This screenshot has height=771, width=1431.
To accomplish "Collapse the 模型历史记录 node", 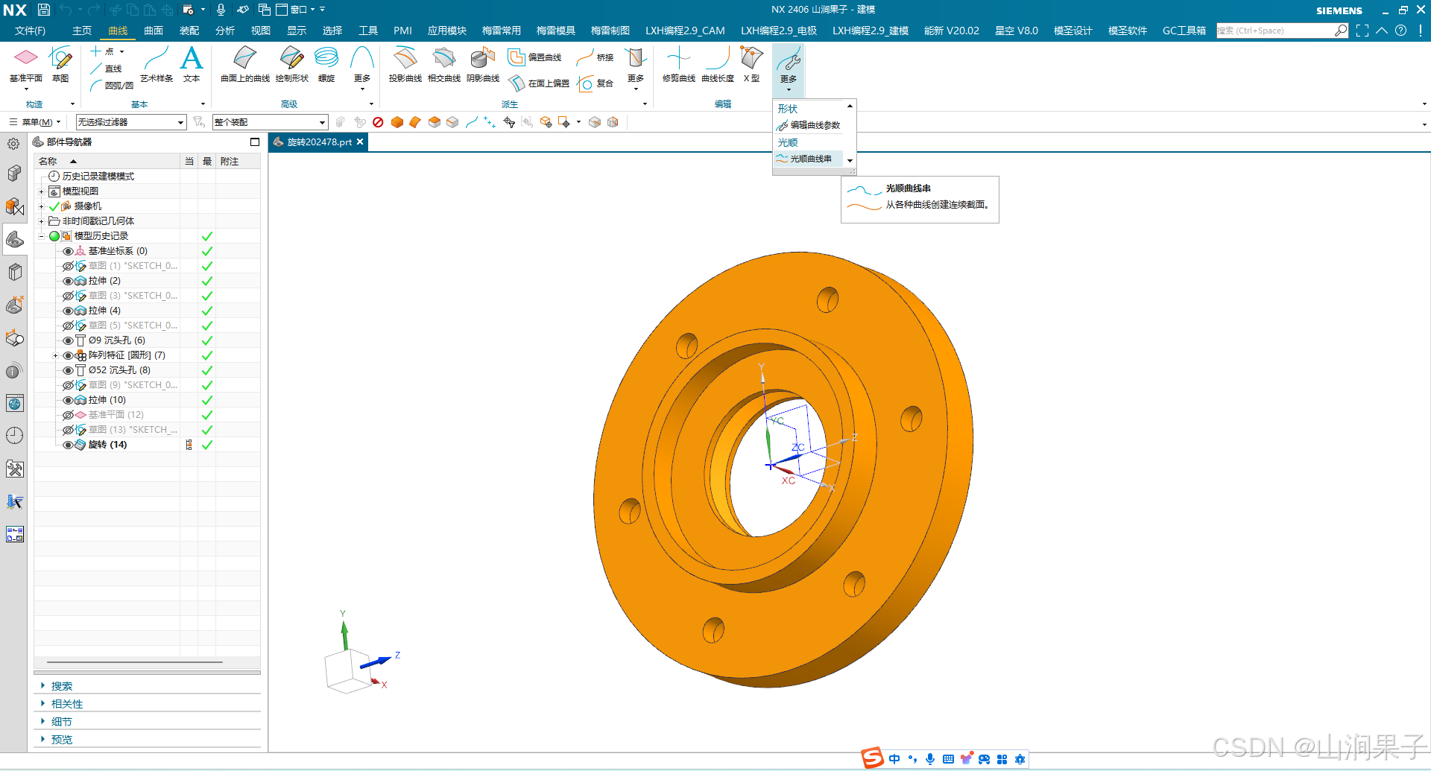I will point(42,236).
